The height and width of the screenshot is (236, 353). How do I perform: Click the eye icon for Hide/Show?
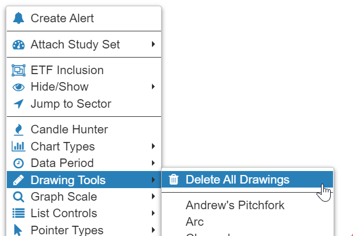19,87
